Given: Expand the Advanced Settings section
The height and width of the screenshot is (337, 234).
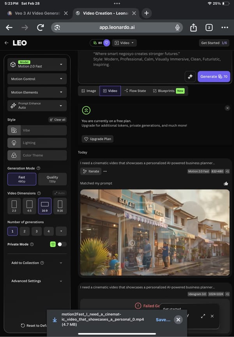Looking at the screenshot, I should pos(37,281).
